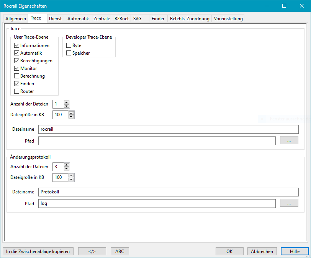311x258 pixels.
Task: Click the </> XML button
Action: [92, 251]
